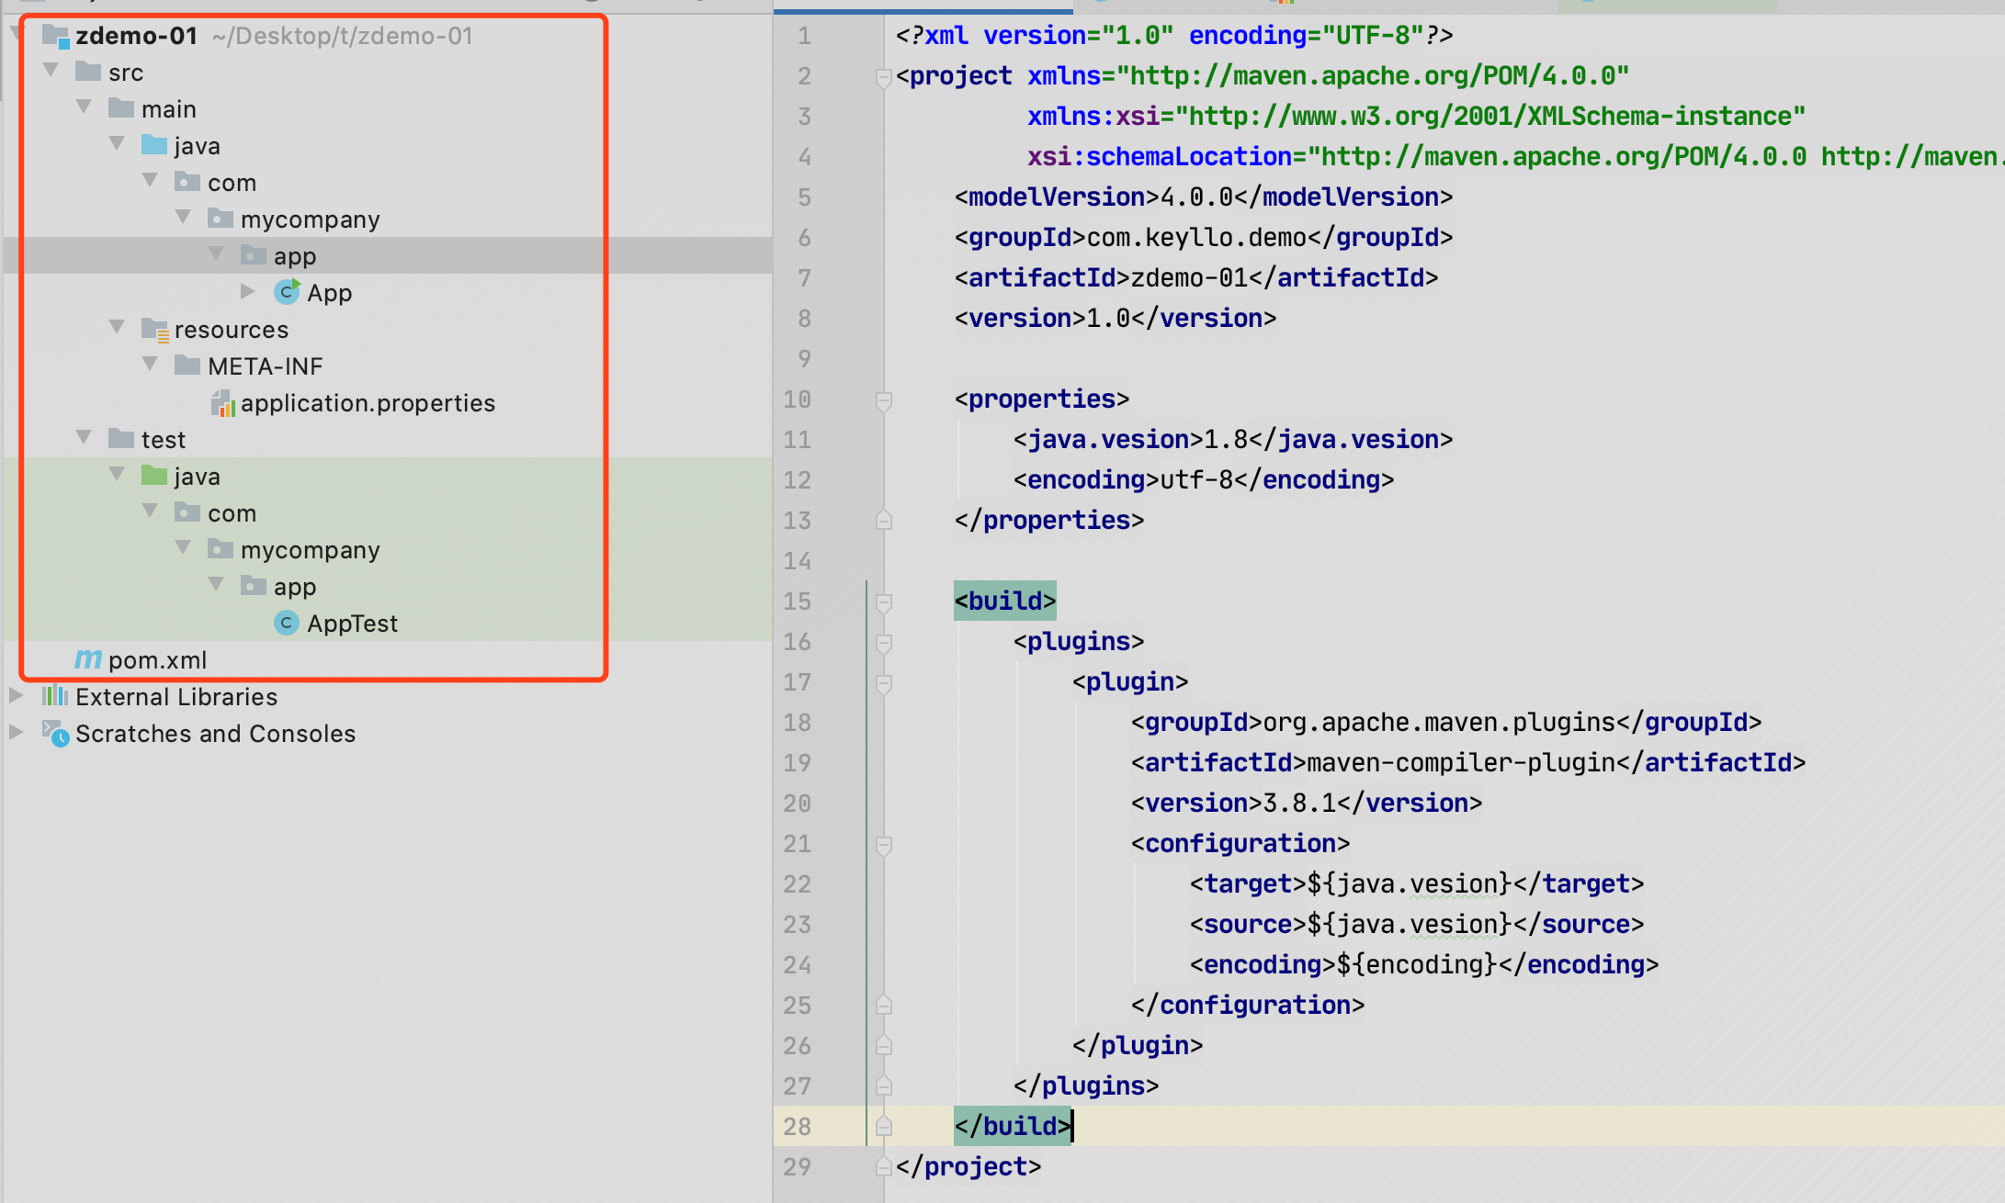
Task: Fold the build tag at line 15
Action: click(x=884, y=601)
